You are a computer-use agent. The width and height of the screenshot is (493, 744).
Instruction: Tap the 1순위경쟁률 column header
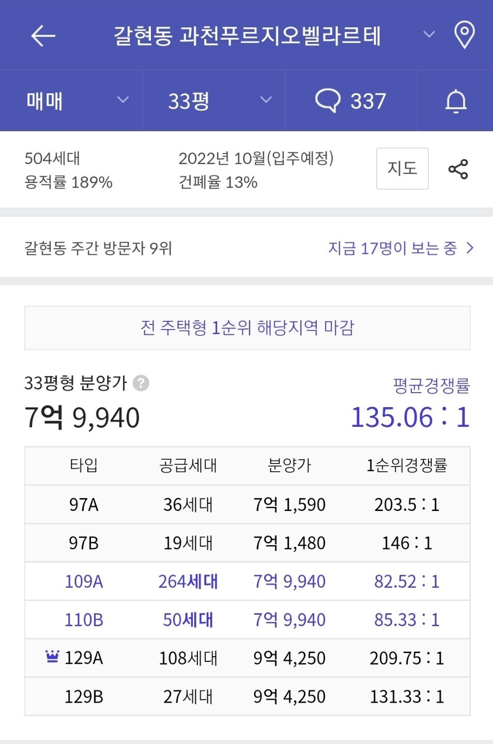[x=407, y=465]
